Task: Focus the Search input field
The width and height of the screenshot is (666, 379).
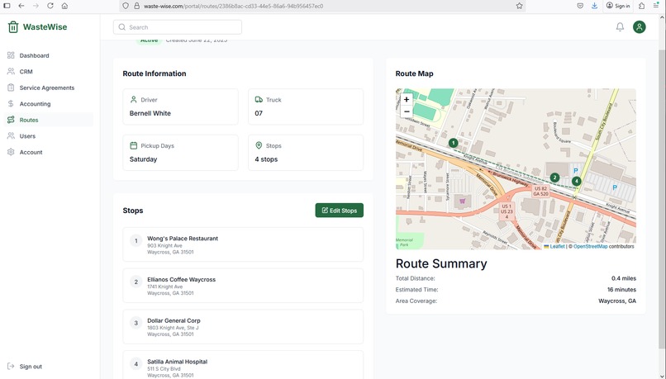Action: [178, 27]
